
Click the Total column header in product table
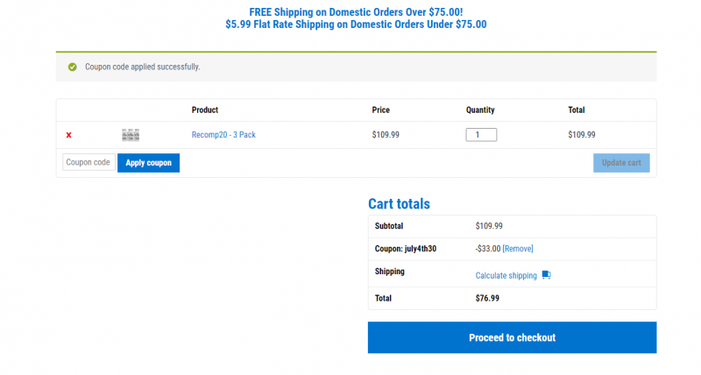coord(577,110)
